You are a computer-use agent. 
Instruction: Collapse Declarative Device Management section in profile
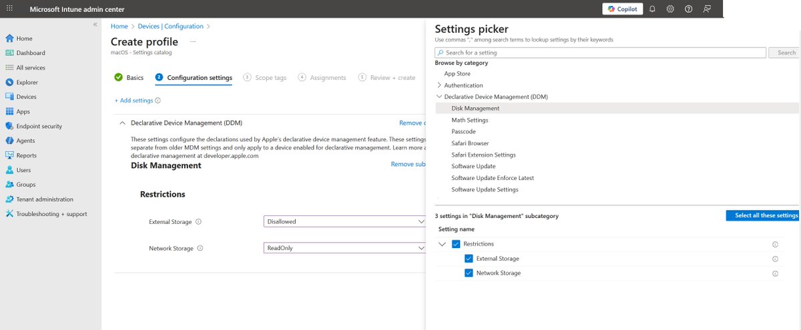(x=122, y=123)
